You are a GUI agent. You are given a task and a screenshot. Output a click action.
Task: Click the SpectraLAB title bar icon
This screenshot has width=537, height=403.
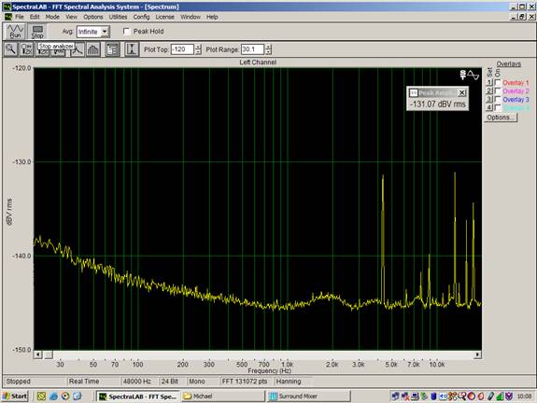click(x=7, y=7)
